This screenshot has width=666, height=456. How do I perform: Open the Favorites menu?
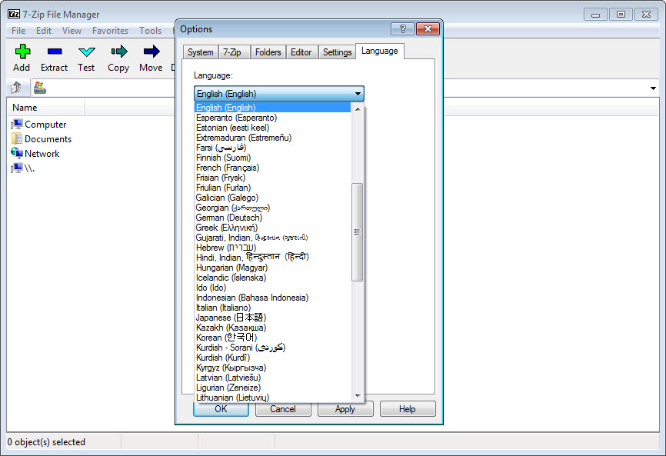[x=110, y=31]
